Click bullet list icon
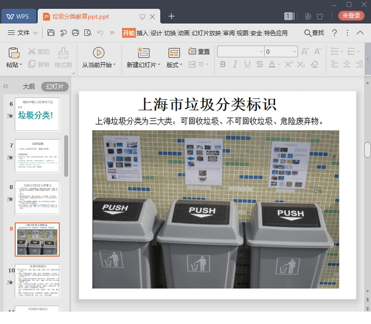 (334, 51)
